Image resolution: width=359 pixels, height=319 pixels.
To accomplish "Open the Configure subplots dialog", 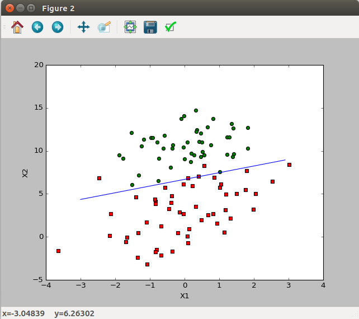I will coord(130,27).
